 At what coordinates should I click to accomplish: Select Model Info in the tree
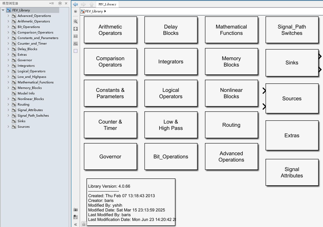pyautogui.click(x=26, y=93)
